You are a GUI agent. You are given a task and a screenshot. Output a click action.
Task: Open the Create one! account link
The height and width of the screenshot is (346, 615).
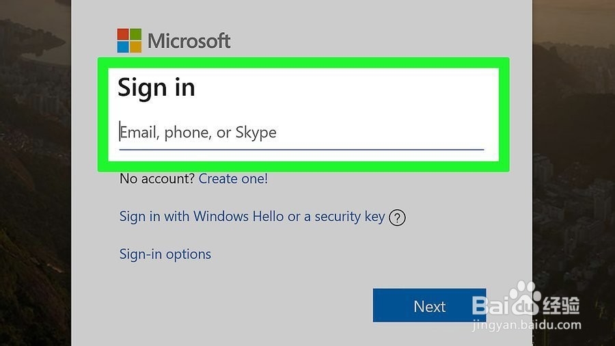click(x=233, y=179)
